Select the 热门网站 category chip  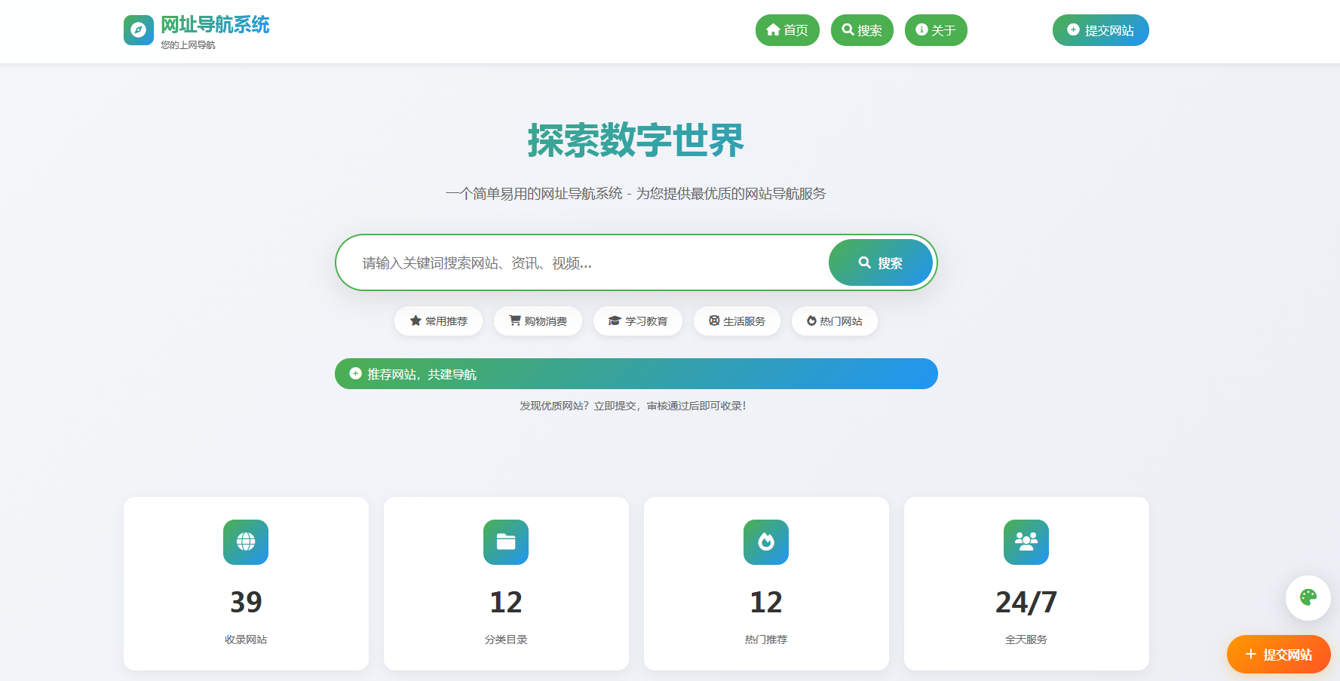pos(835,321)
